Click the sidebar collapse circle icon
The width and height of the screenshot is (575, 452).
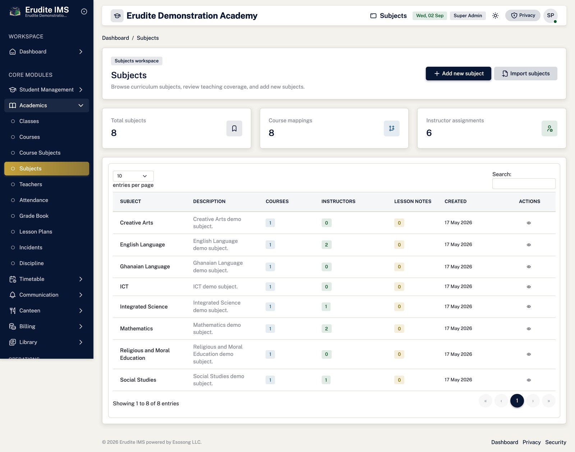click(84, 11)
